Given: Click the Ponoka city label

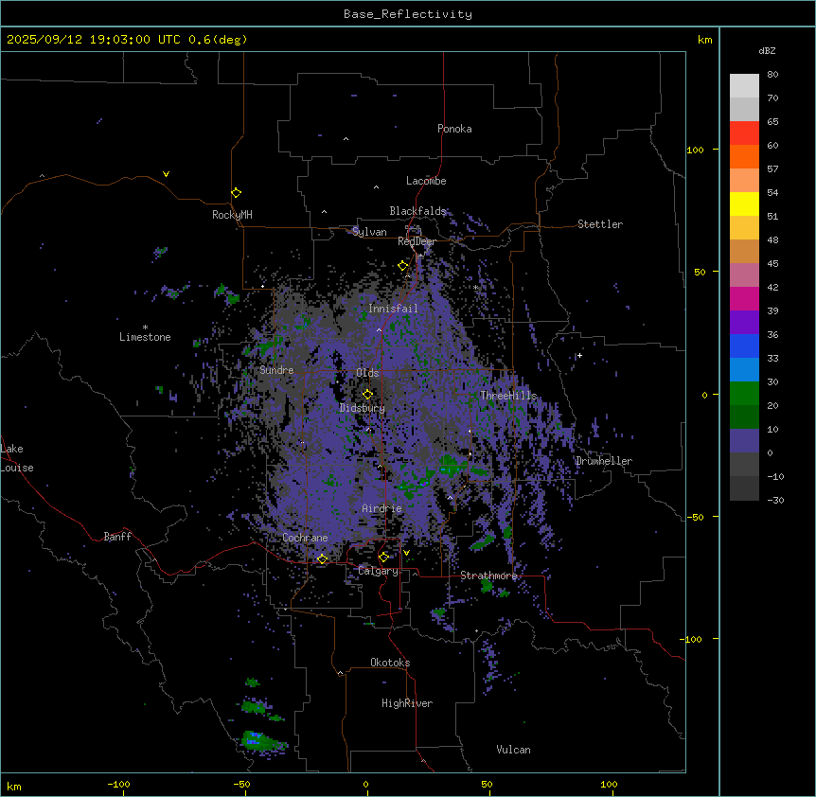Looking at the screenshot, I should click(x=454, y=129).
